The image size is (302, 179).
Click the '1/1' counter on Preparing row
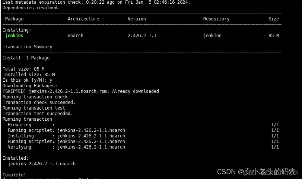[x=275, y=125]
